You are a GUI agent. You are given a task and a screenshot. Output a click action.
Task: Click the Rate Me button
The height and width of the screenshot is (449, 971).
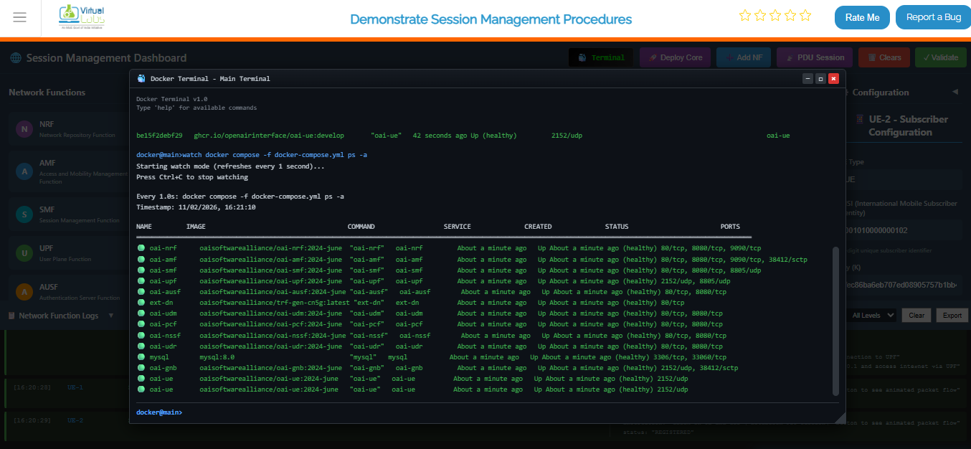862,16
